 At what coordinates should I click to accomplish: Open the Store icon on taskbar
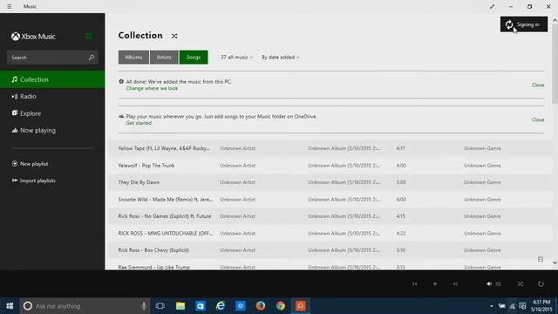point(201,306)
